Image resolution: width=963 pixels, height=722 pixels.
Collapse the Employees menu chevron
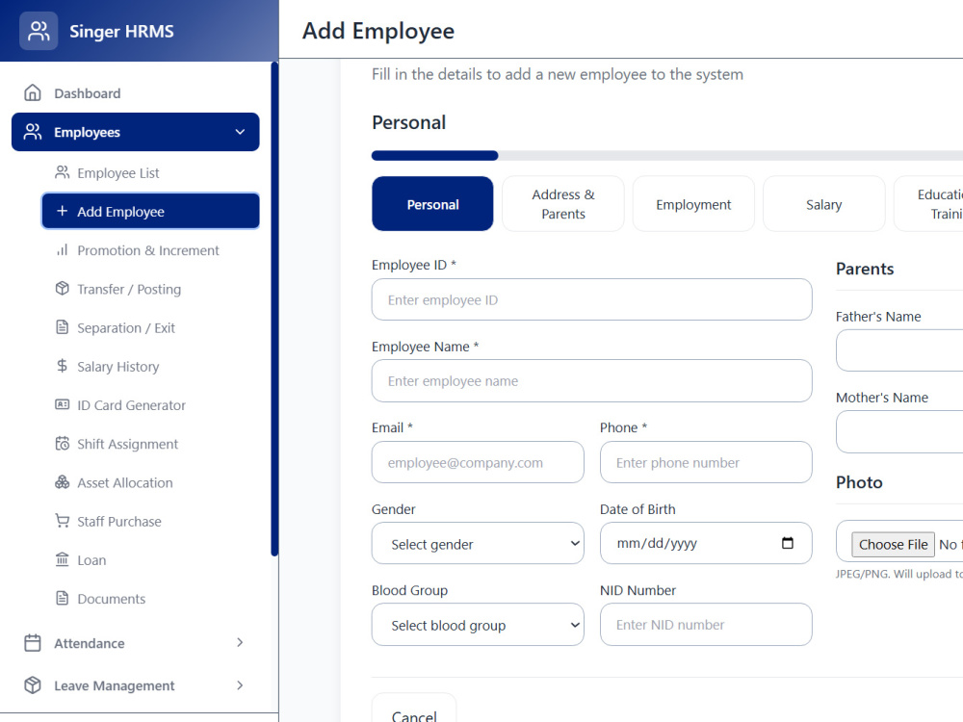click(240, 132)
